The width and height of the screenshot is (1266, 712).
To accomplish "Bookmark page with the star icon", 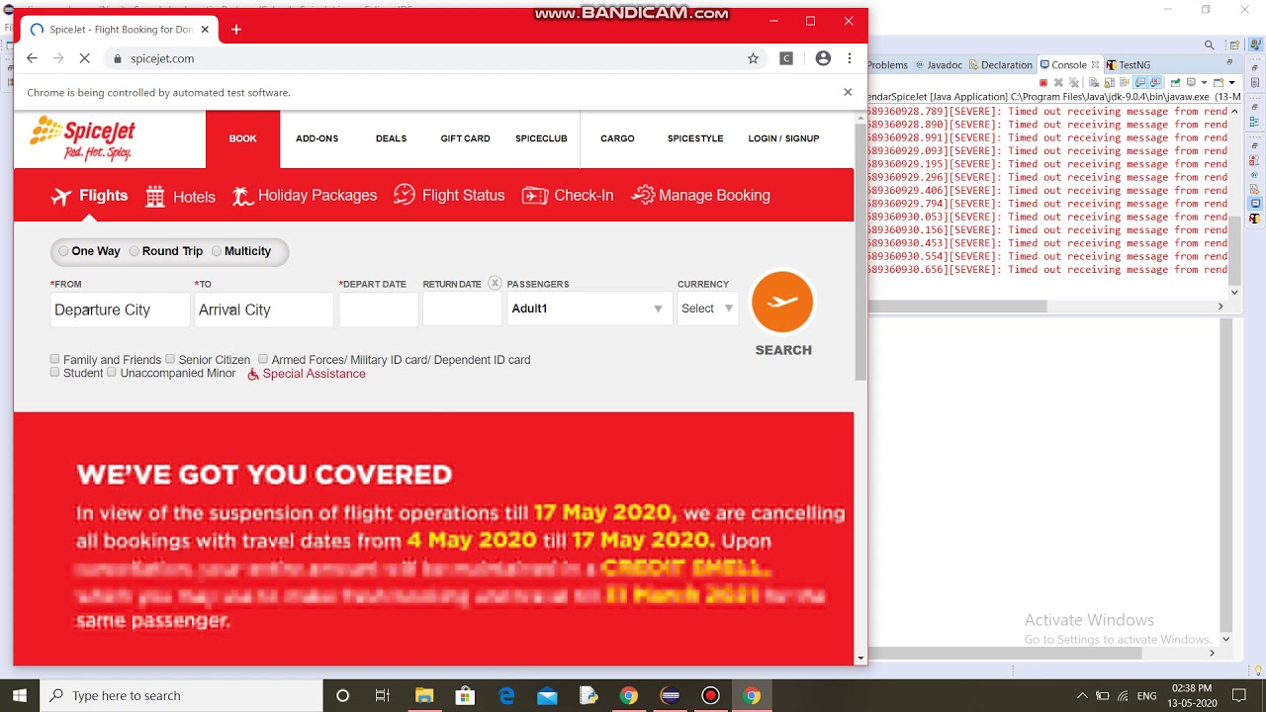I will (x=753, y=58).
